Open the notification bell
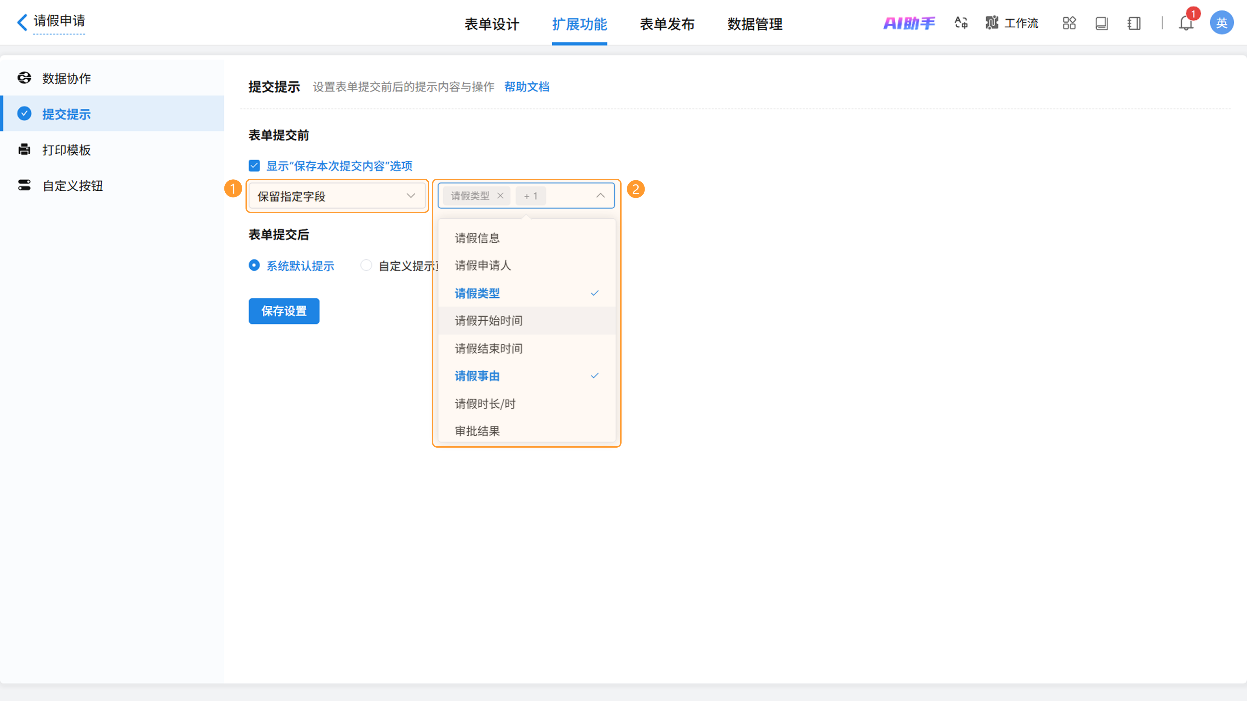Image resolution: width=1247 pixels, height=701 pixels. [1186, 23]
